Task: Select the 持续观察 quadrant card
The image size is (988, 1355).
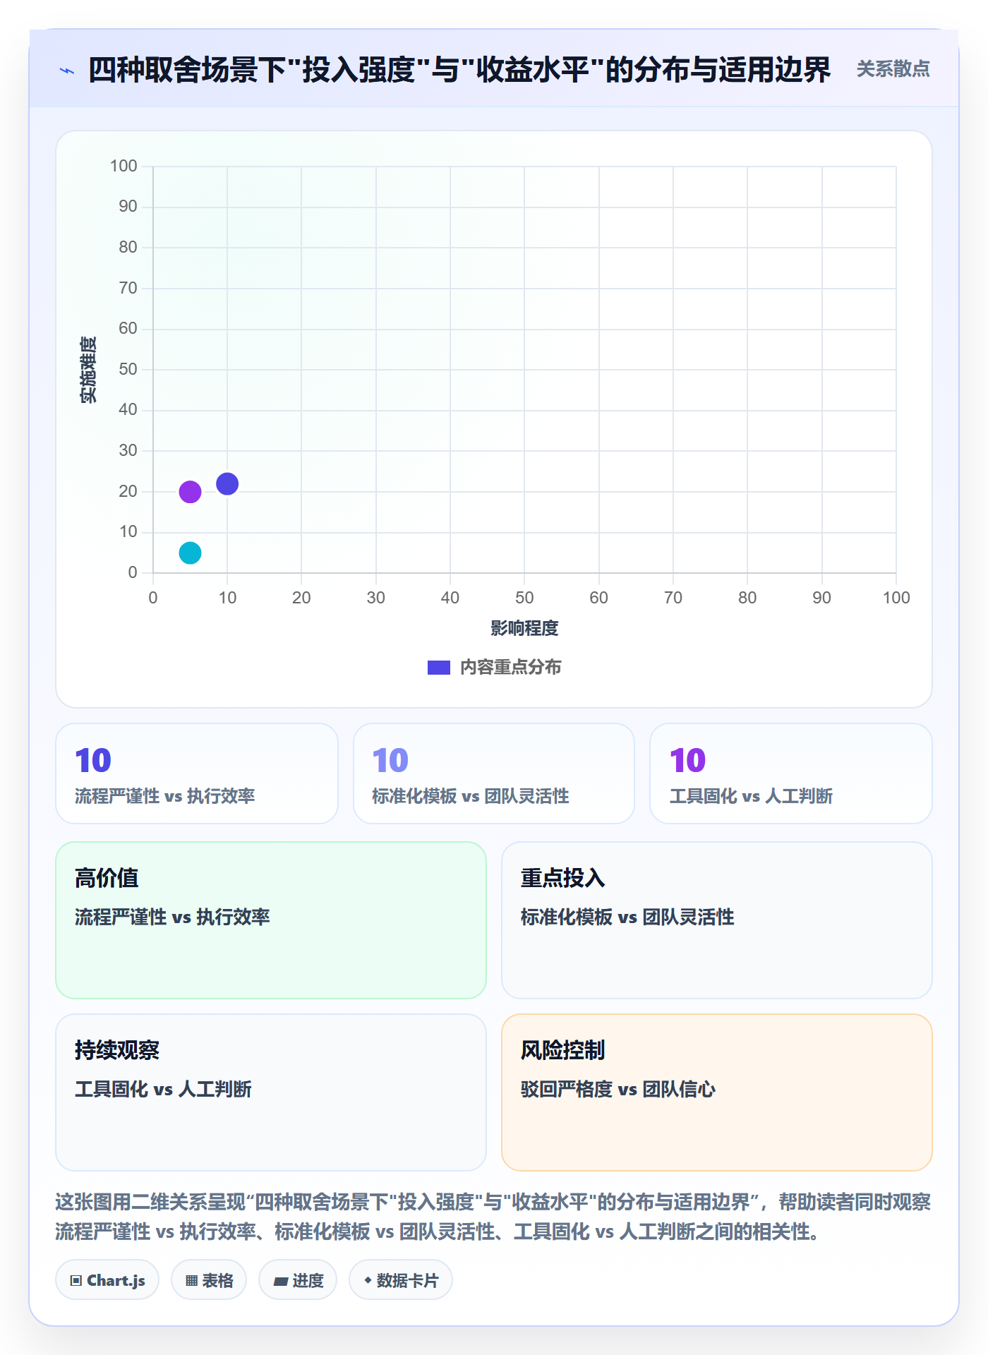Action: 271,1092
